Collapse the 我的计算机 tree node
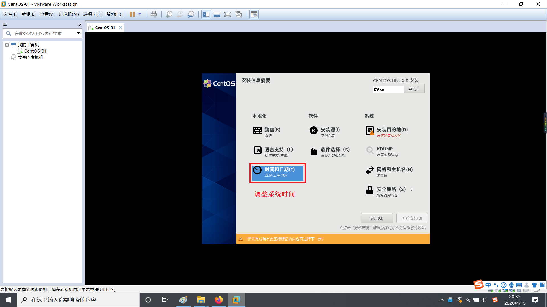Image resolution: width=547 pixels, height=307 pixels. [x=7, y=45]
